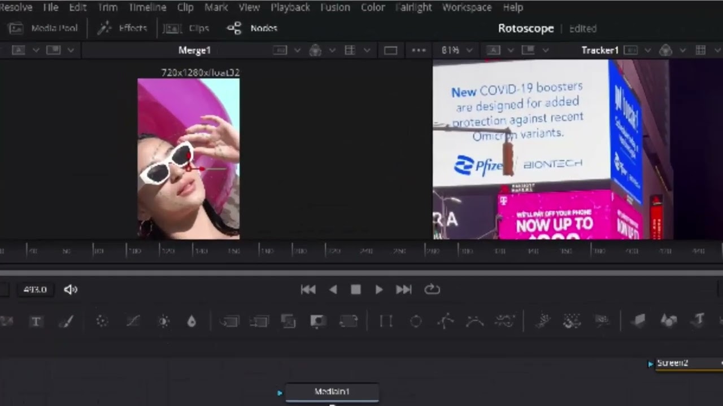The height and width of the screenshot is (406, 723).
Task: Stop playback
Action: [356, 289]
